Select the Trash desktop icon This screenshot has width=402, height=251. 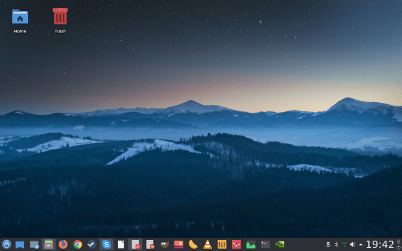tap(60, 21)
